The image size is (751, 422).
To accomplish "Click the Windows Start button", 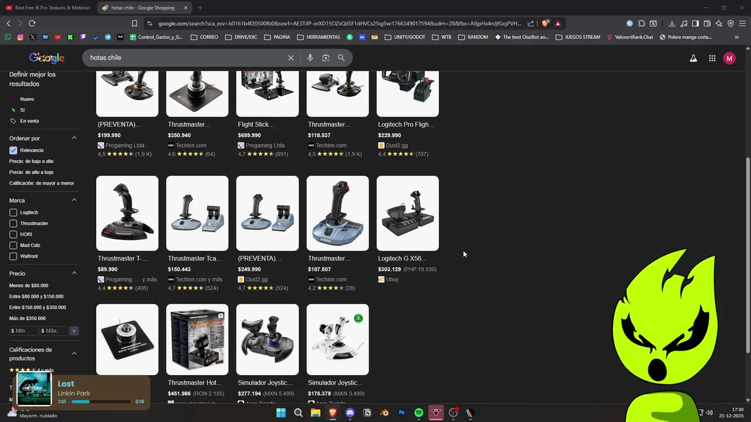I will coord(281,413).
